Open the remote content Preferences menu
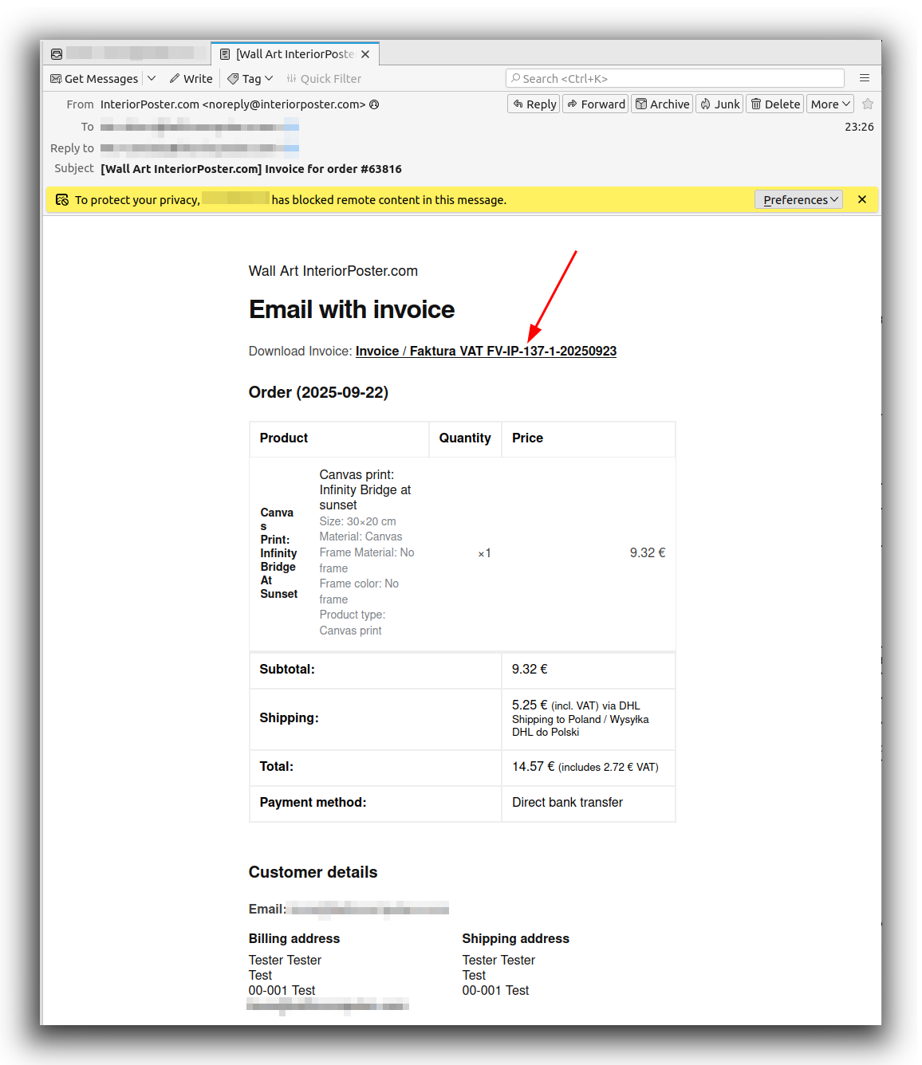The height and width of the screenshot is (1065, 922). [x=798, y=200]
